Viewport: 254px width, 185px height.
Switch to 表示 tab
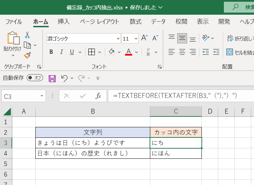pyautogui.click(x=202, y=22)
